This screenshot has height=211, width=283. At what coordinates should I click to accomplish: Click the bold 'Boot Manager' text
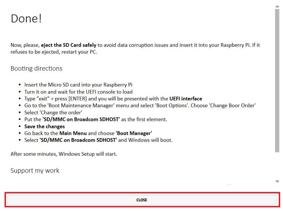[134, 133]
